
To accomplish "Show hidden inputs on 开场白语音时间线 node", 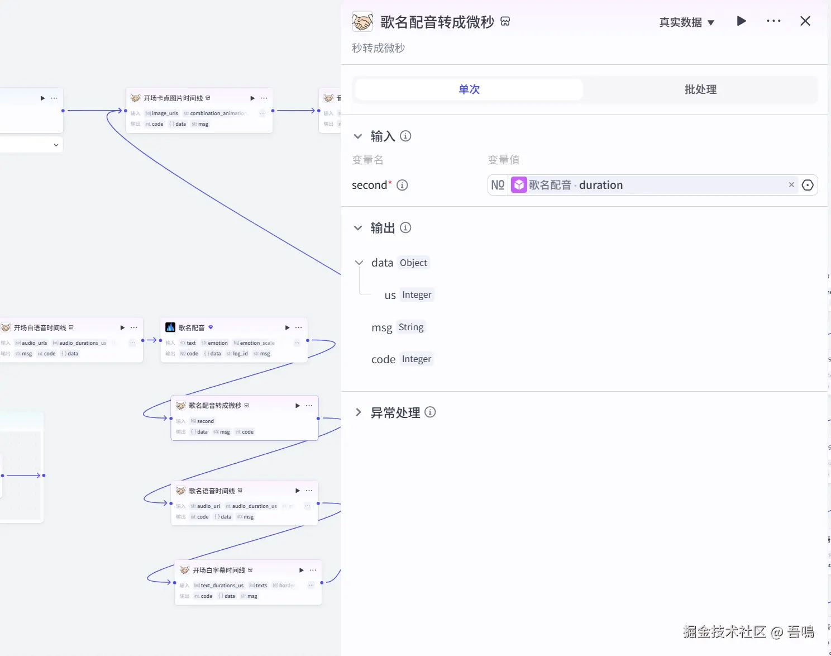I will (x=132, y=343).
